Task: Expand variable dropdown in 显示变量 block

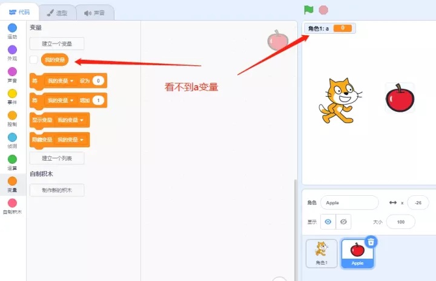Action: pyautogui.click(x=70, y=120)
